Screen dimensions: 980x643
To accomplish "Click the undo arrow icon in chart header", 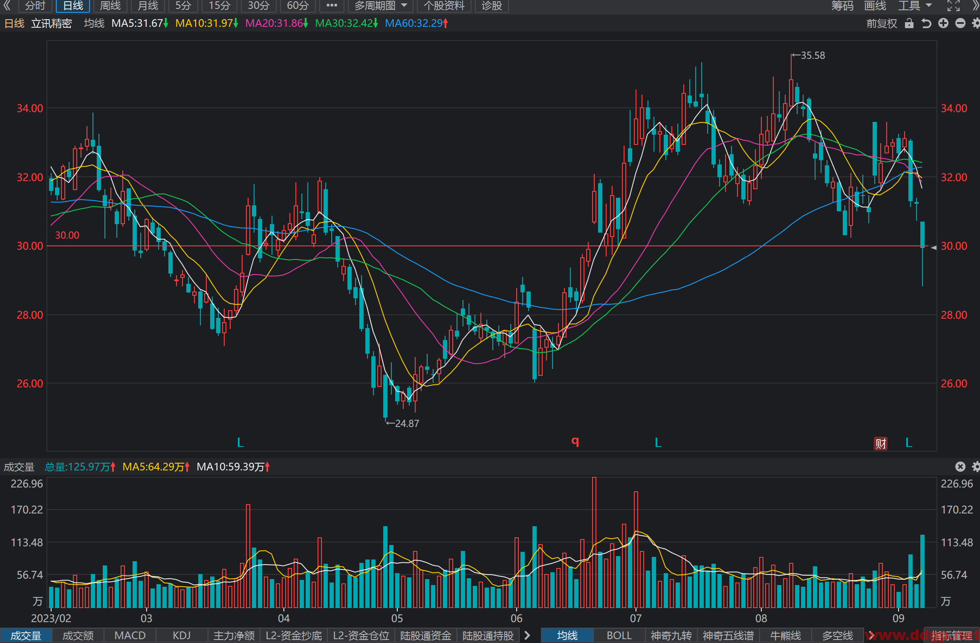I will pyautogui.click(x=926, y=23).
